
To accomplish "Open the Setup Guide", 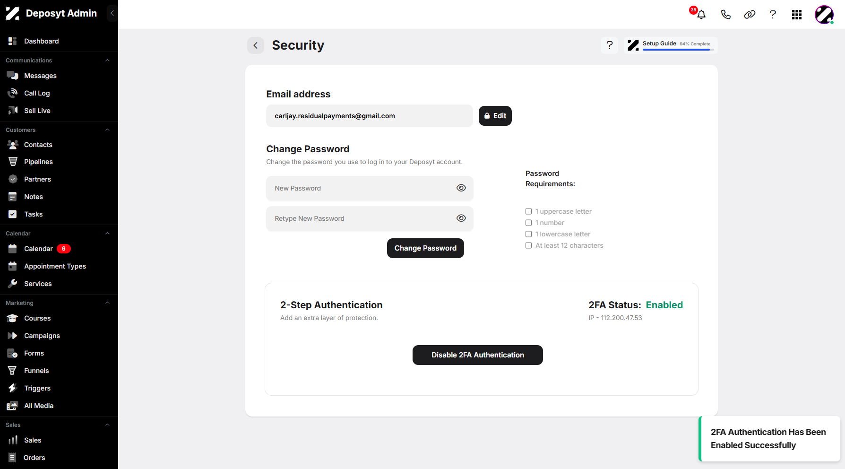I will (x=671, y=45).
